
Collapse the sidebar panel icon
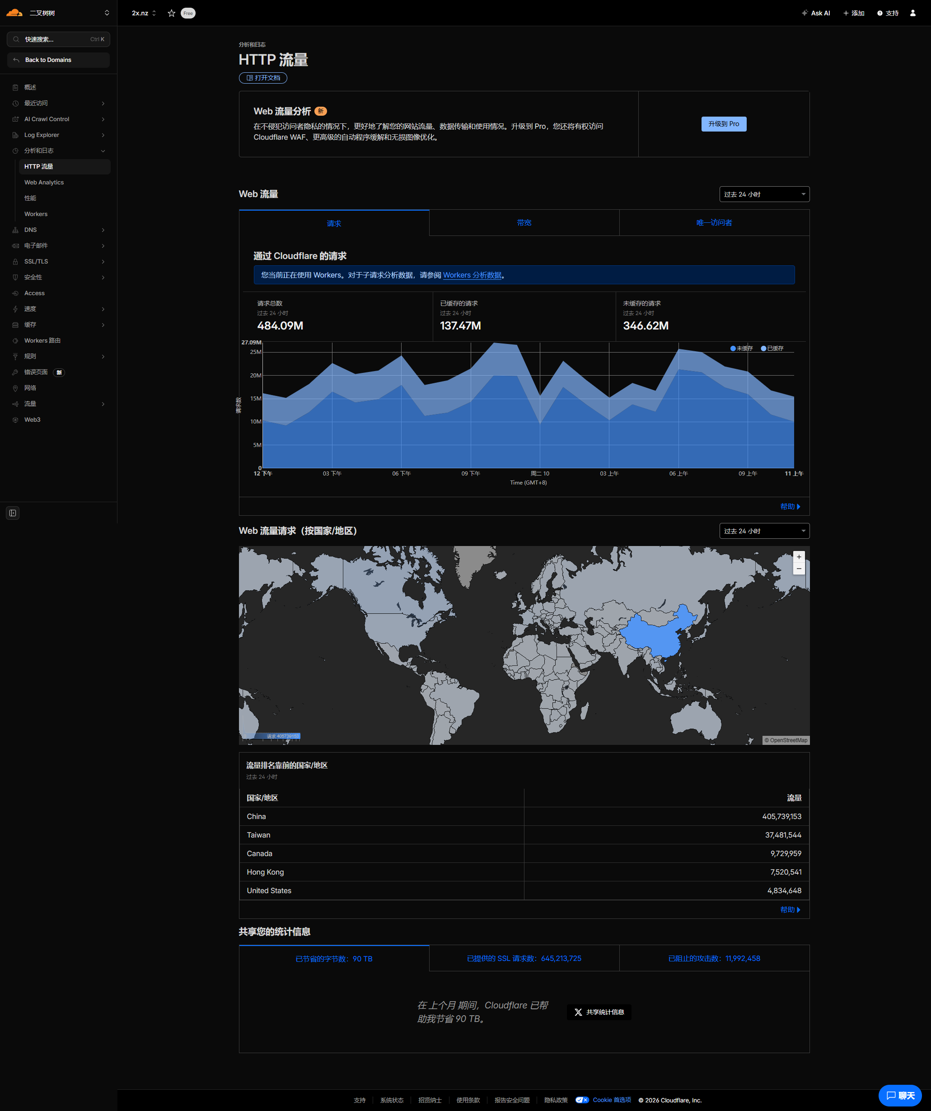tap(13, 513)
